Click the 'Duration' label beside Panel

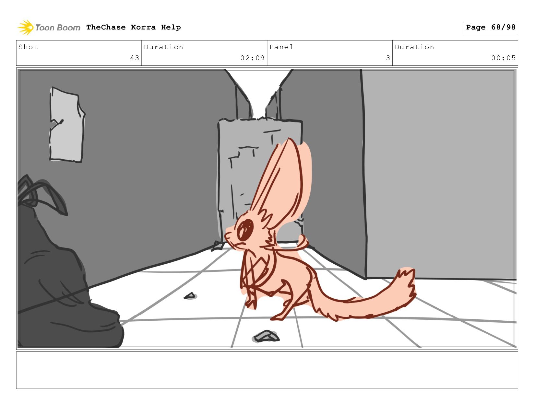pyautogui.click(x=414, y=47)
